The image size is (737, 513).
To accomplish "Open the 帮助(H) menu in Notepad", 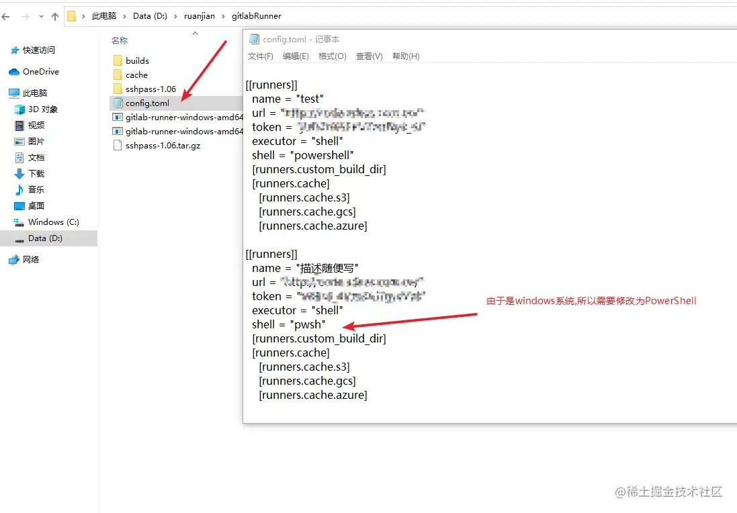I will click(x=406, y=56).
